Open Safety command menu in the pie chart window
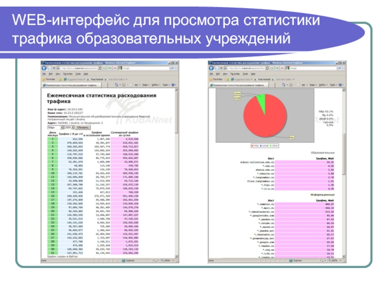Screen dimensions: 391x293 pos(323,85)
